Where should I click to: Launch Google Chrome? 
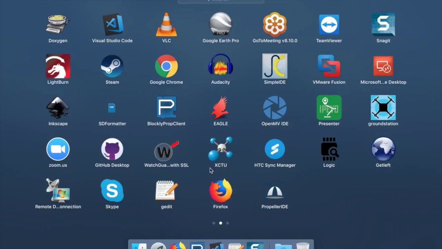point(166,66)
